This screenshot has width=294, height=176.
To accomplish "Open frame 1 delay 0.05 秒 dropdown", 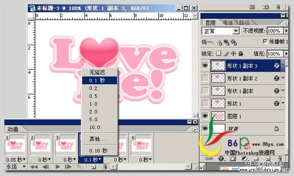I will coord(16,160).
